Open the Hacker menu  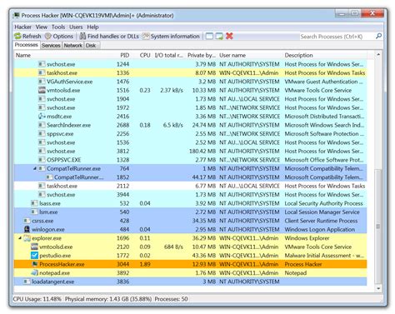[22, 27]
